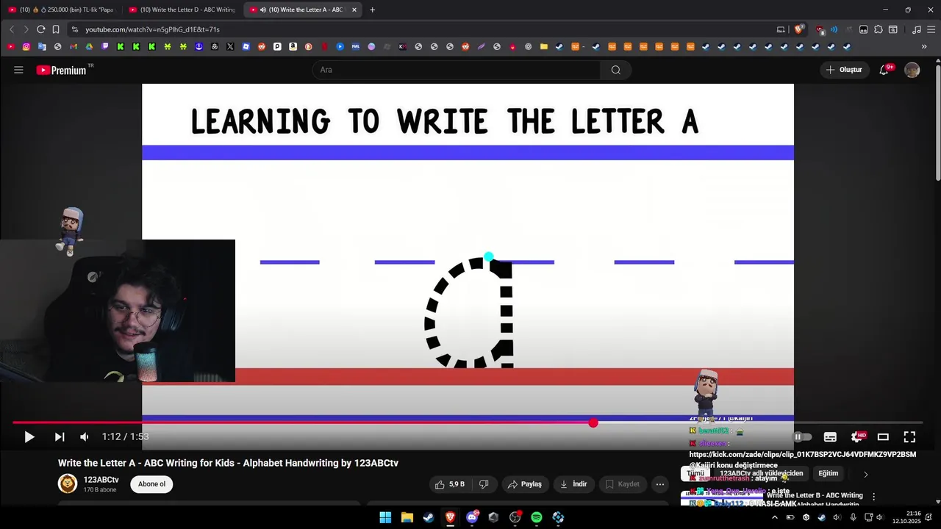Open the account avatar menu
Viewport: 941px width, 529px height.
click(x=912, y=70)
